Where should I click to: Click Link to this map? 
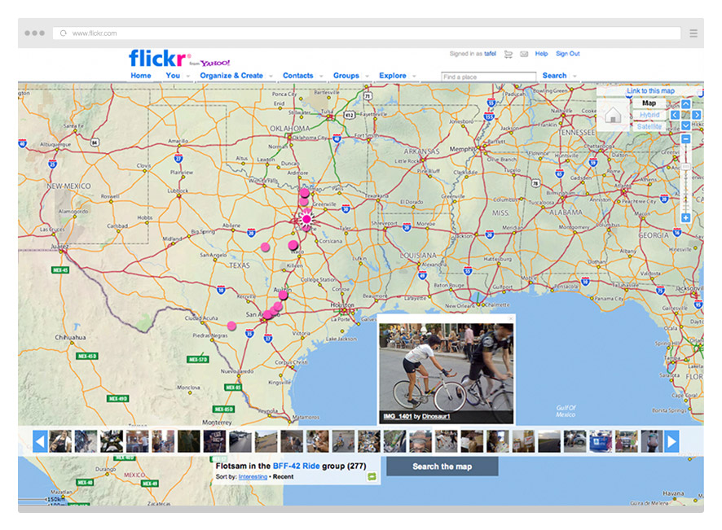pyautogui.click(x=650, y=91)
